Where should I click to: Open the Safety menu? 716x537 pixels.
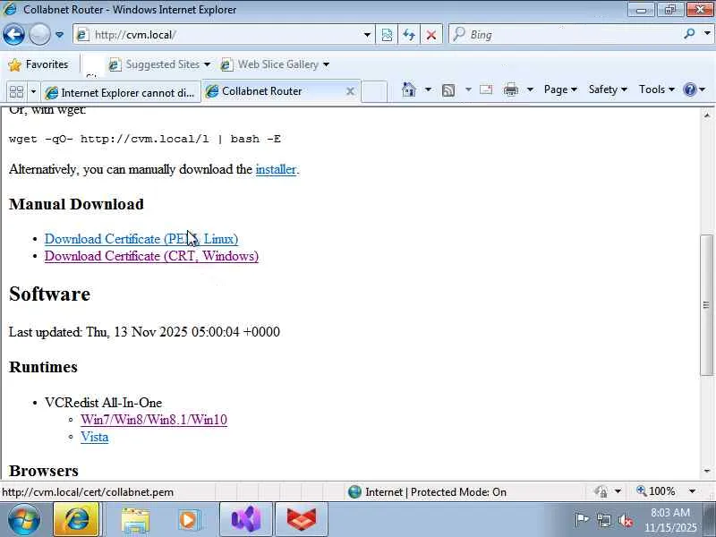(x=608, y=89)
